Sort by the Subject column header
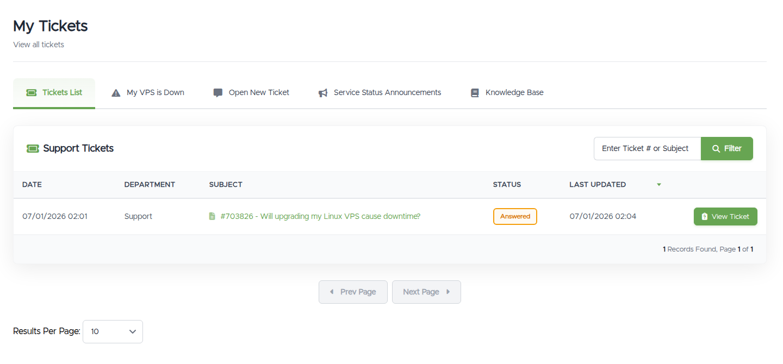The width and height of the screenshot is (783, 364). click(226, 185)
